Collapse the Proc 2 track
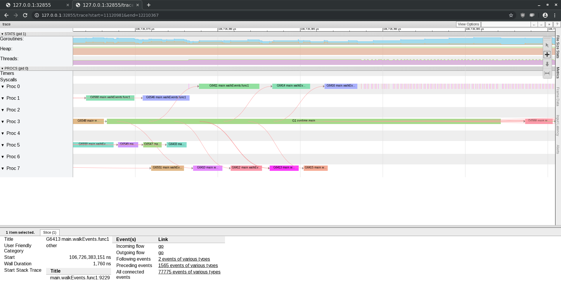Viewport: 561px width, 308px height. (x=3, y=110)
